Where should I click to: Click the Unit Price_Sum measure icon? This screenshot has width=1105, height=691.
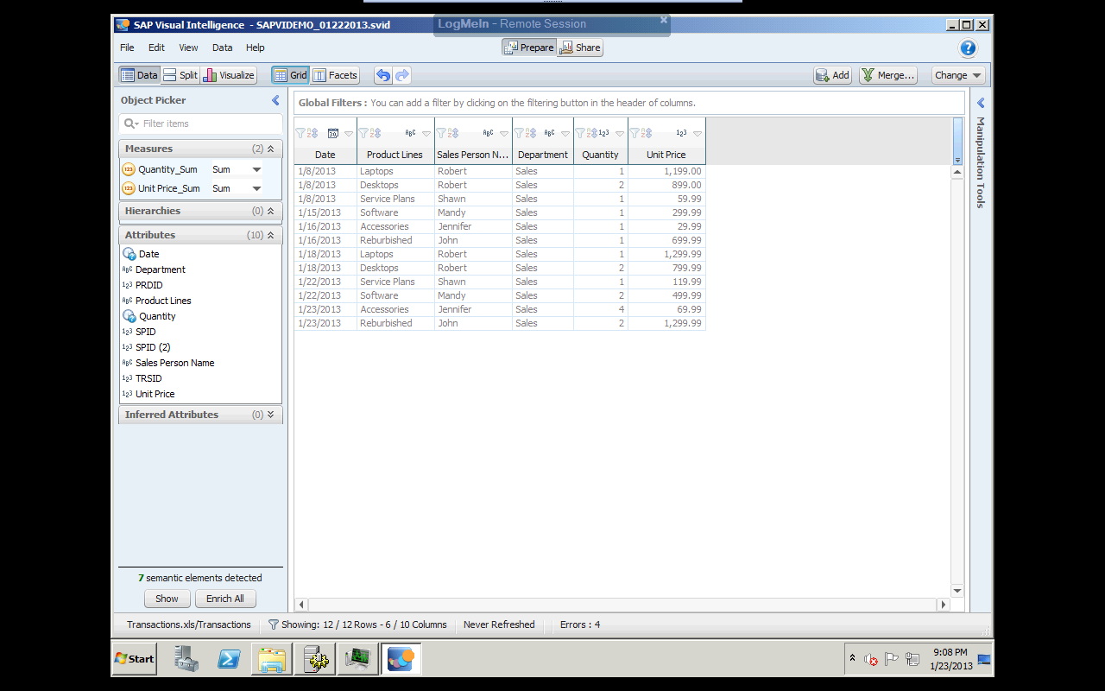129,188
